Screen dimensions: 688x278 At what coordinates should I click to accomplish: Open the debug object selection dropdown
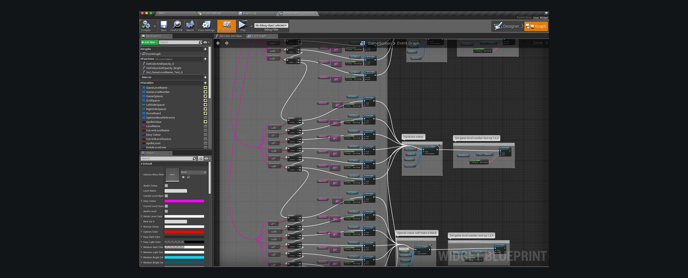coord(271,25)
